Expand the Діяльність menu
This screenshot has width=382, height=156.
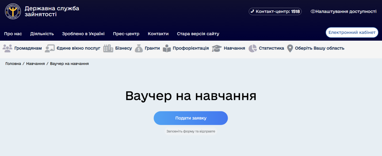tap(42, 34)
